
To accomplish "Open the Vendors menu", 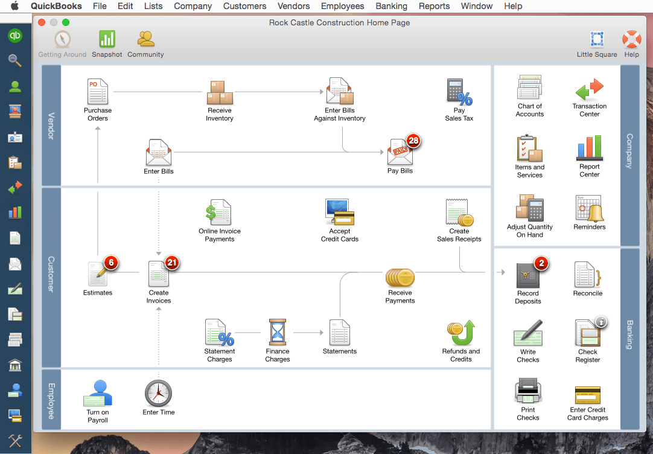I will point(293,6).
